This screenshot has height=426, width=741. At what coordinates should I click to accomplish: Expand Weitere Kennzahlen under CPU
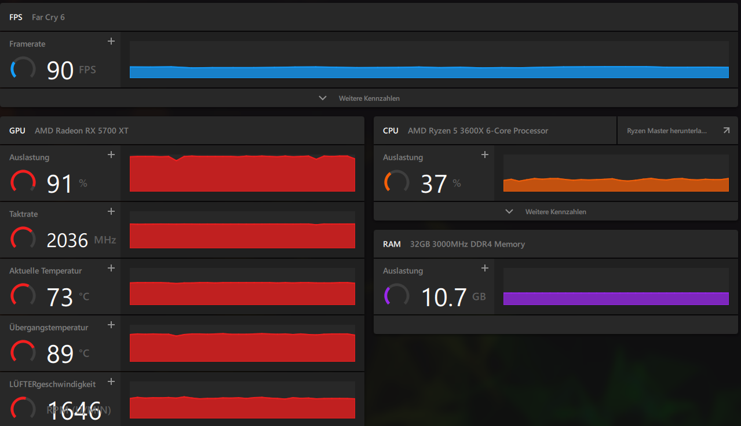pos(557,211)
